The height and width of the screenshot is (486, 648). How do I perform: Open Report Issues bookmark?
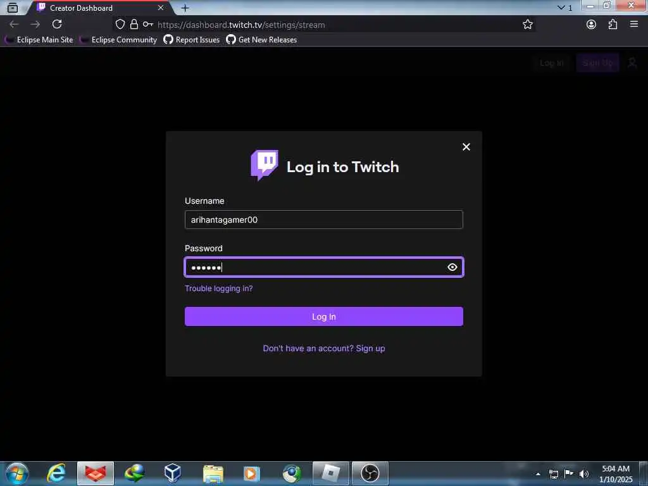[191, 40]
